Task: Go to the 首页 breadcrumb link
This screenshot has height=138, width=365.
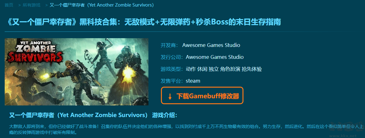Action: pyautogui.click(x=9, y=5)
